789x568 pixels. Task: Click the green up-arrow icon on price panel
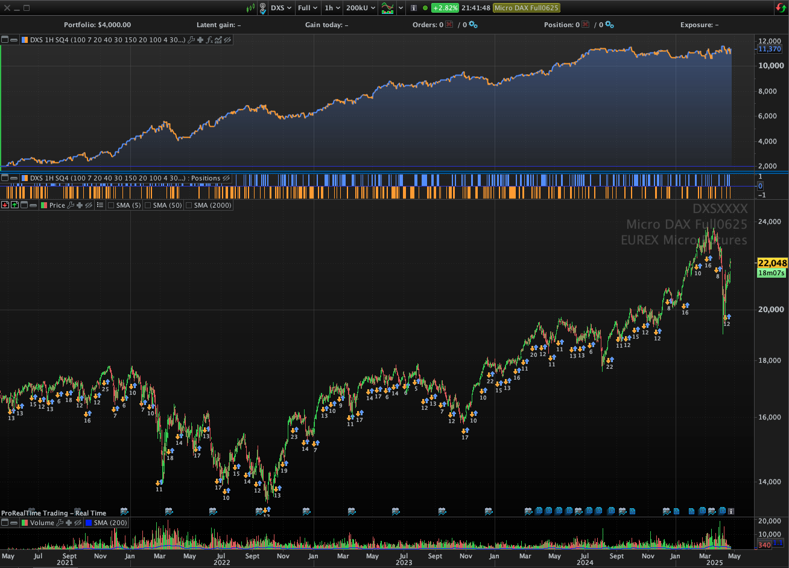(14, 205)
